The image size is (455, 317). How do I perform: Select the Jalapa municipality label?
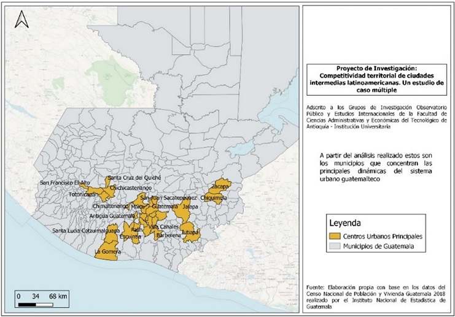[x=191, y=207]
